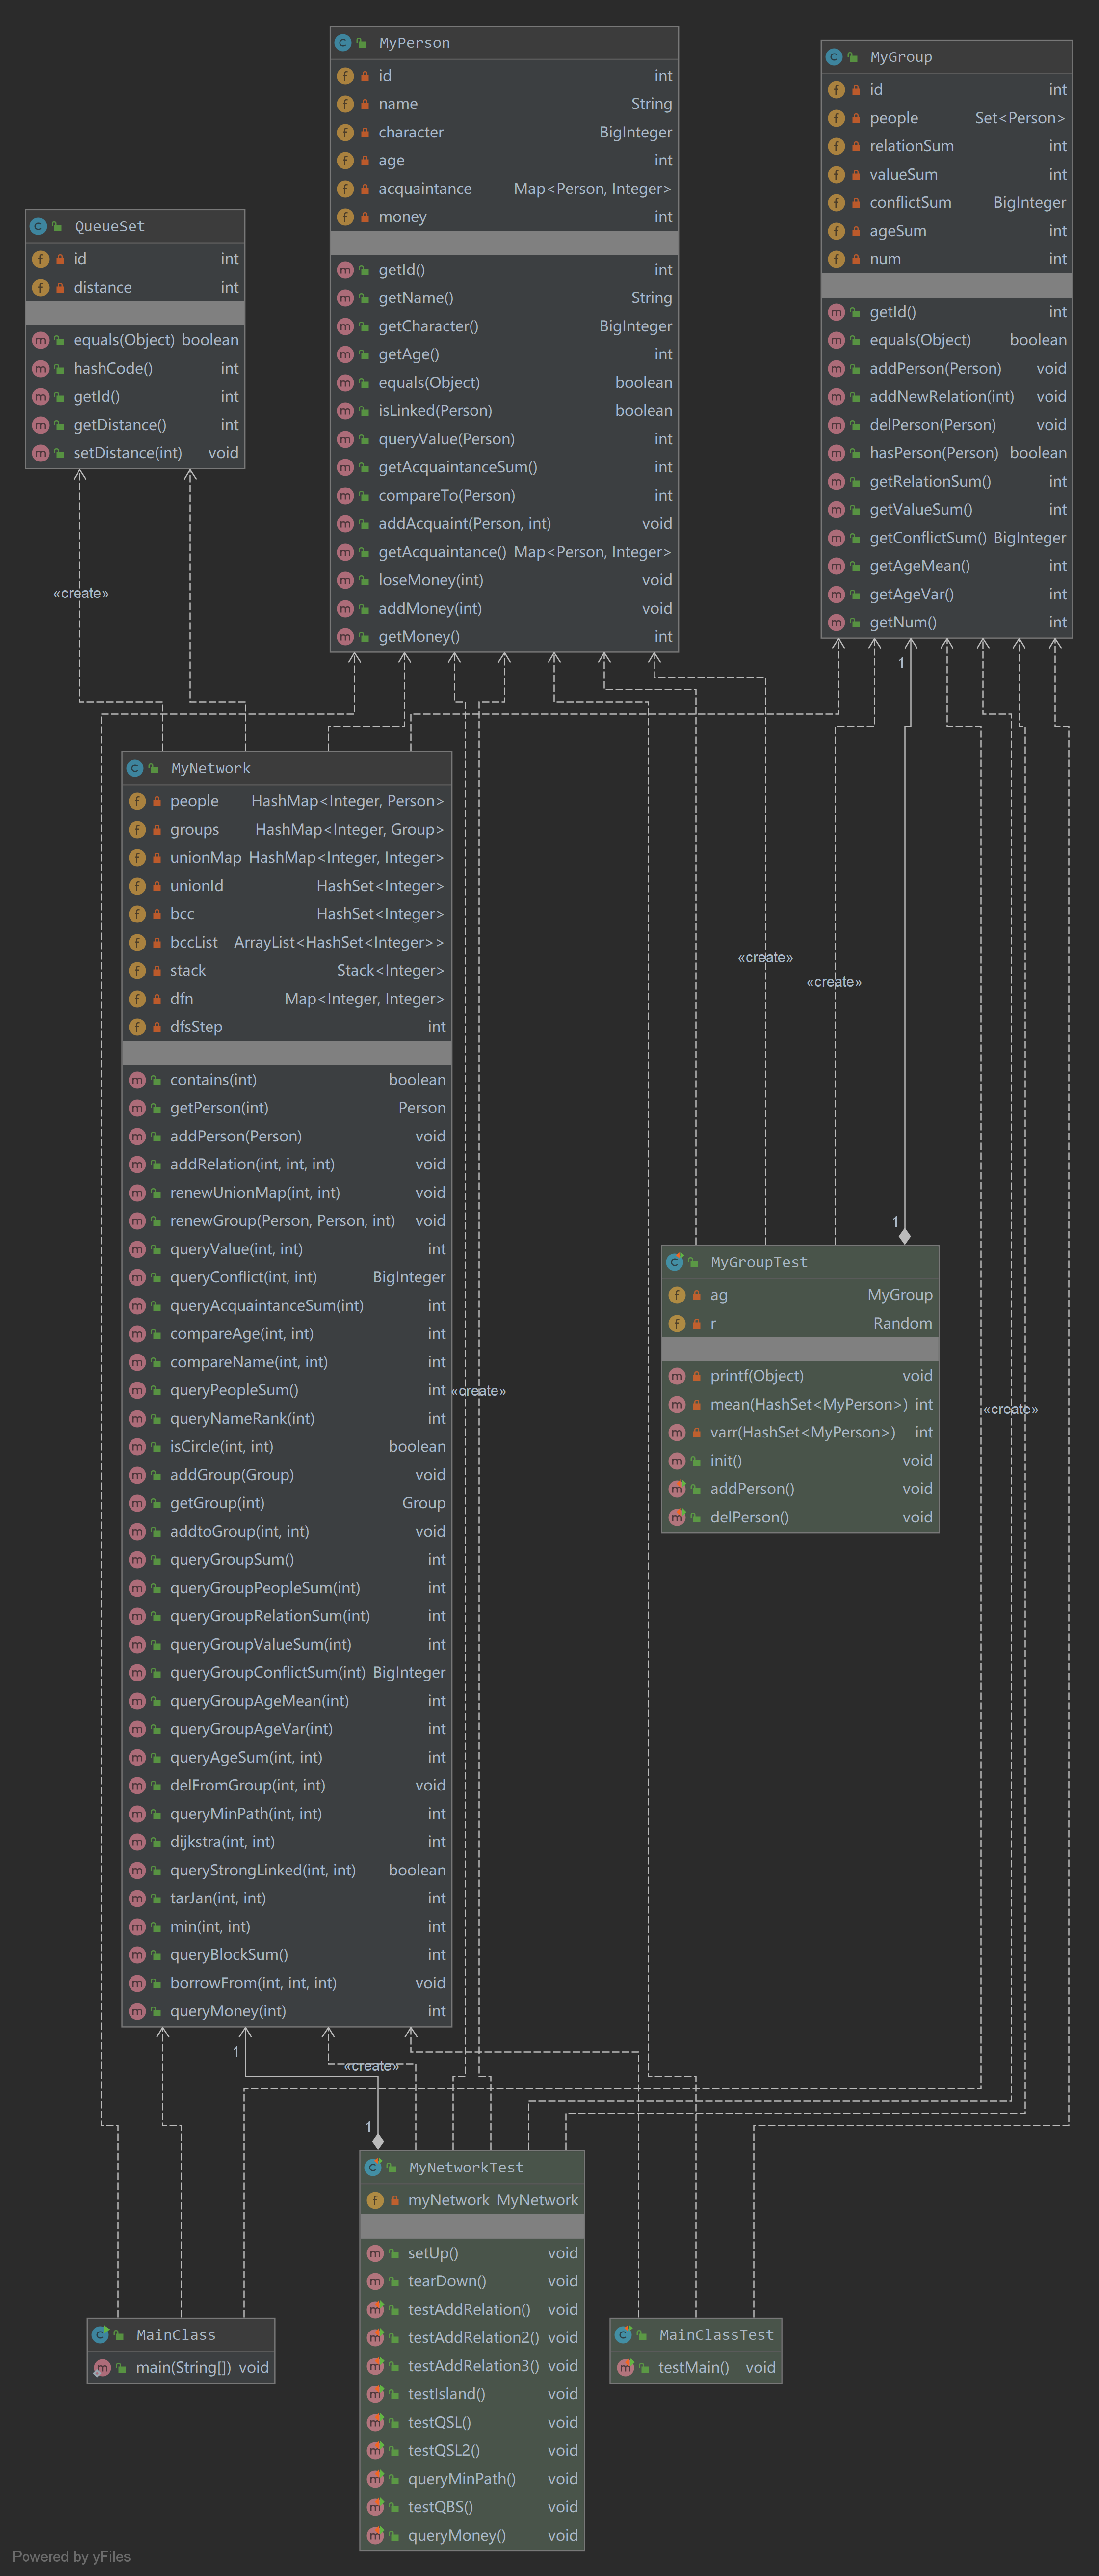1099x2576 pixels.
Task: Click borrowFrom(int, int, int) method
Action: tap(287, 1983)
